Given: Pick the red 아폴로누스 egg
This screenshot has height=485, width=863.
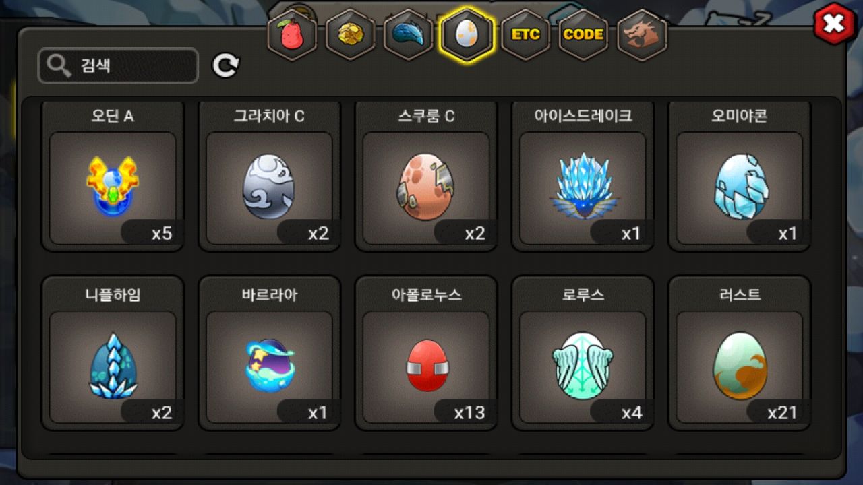Looking at the screenshot, I should pyautogui.click(x=426, y=353).
